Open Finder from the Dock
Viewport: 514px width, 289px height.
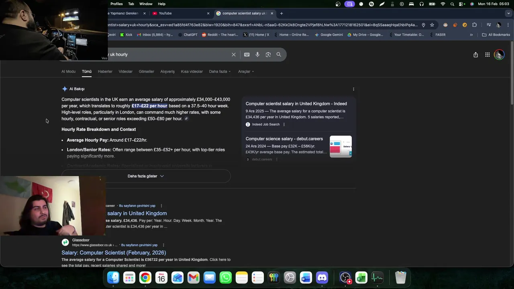point(113,277)
